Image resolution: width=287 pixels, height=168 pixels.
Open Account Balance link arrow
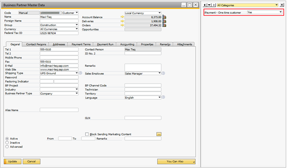pos(122,17)
